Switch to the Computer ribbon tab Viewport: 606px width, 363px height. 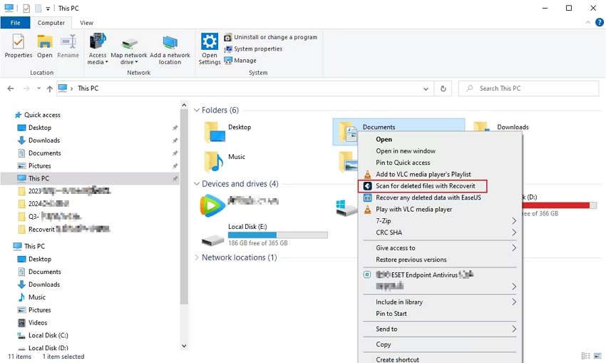[x=51, y=23]
